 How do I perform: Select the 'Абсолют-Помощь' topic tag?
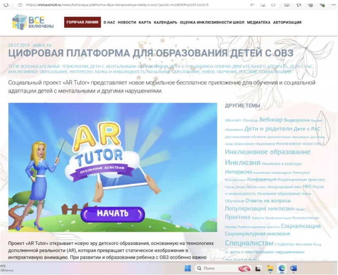(x=241, y=120)
